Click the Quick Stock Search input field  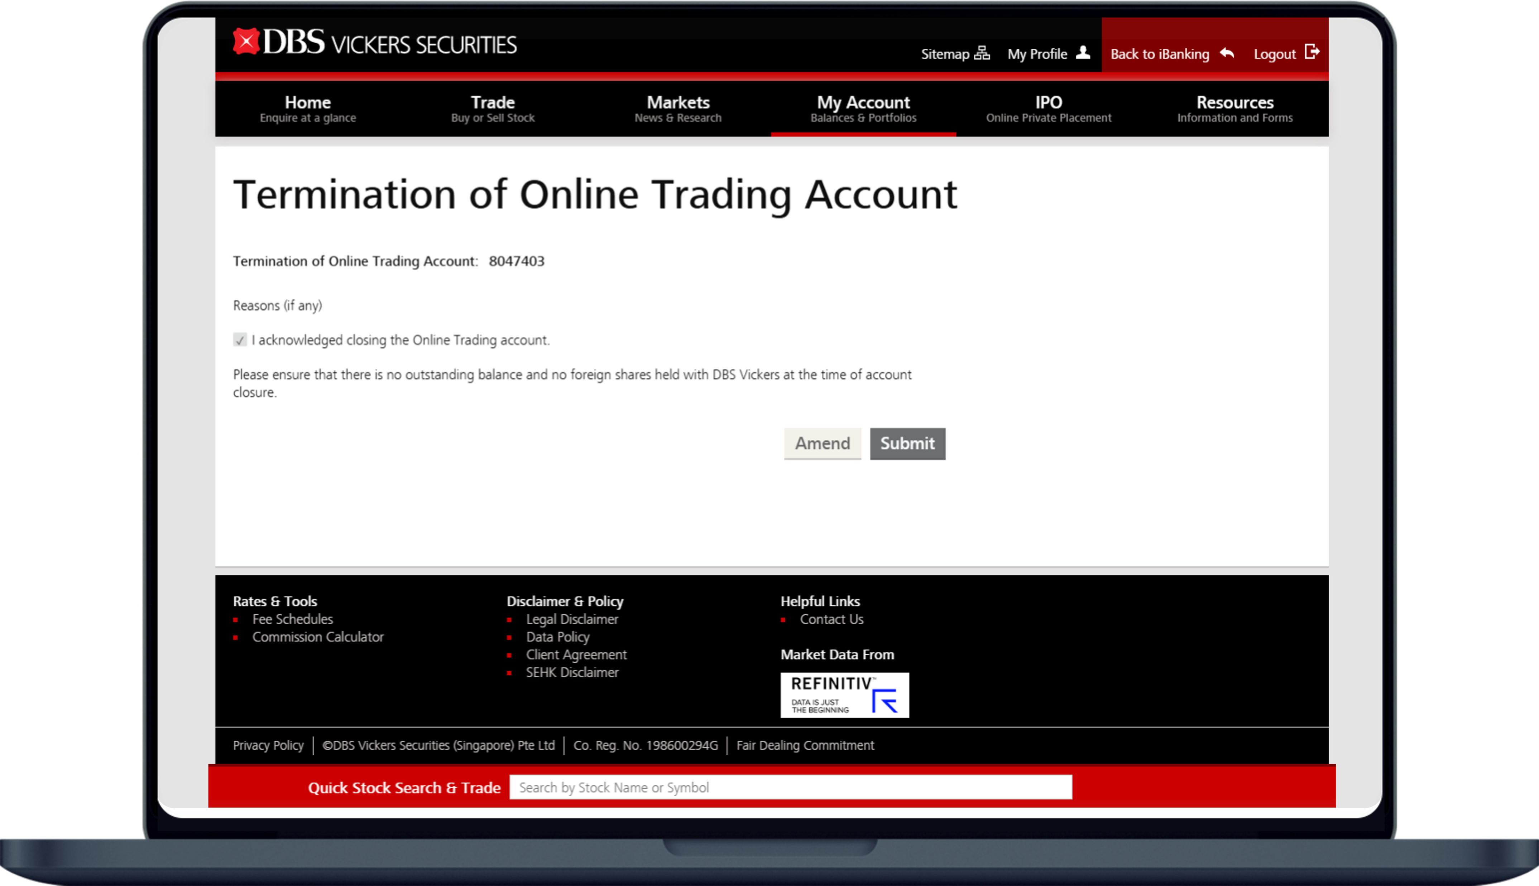click(x=791, y=788)
